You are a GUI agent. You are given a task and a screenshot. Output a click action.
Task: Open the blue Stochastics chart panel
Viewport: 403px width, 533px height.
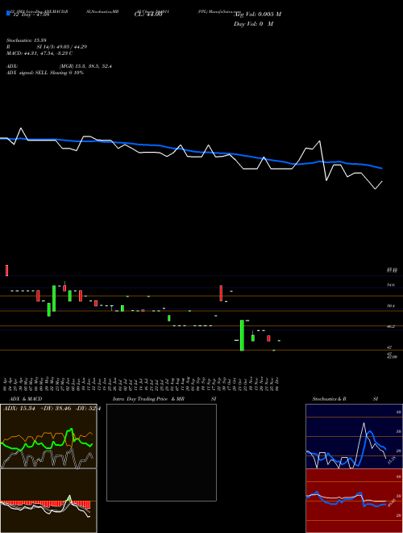coord(354,436)
